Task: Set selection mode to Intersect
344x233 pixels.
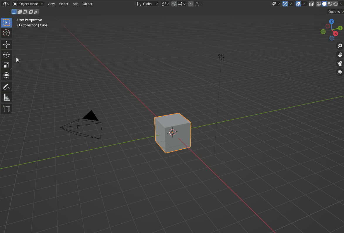Action: [x=36, y=12]
